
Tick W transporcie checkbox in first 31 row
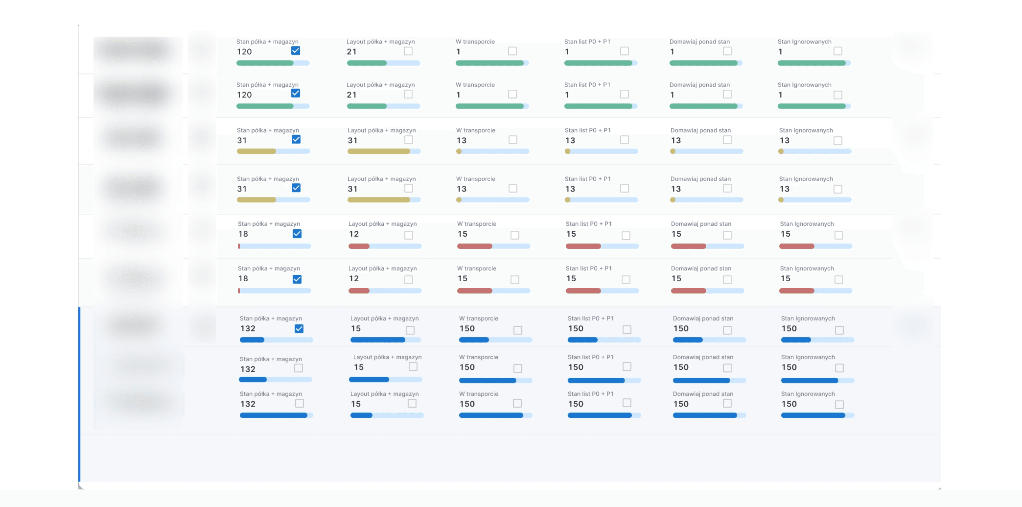tap(513, 140)
